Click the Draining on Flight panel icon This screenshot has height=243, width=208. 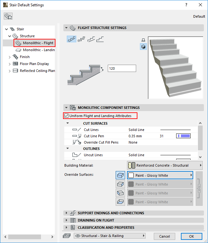(x=73, y=220)
